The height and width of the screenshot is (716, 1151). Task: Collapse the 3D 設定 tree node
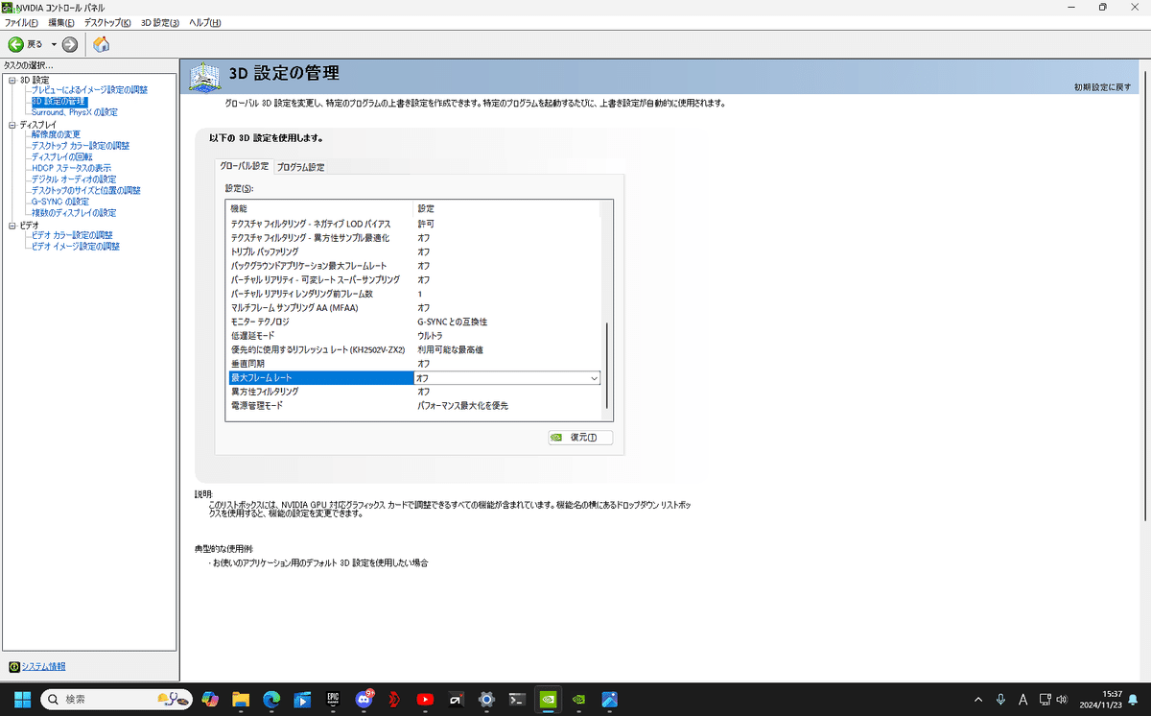(12, 80)
